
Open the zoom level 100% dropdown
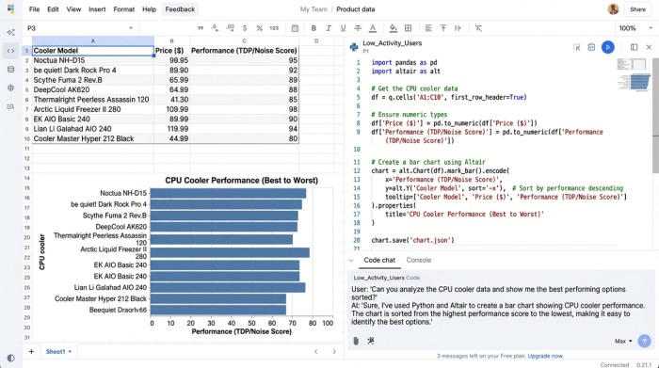tap(635, 28)
